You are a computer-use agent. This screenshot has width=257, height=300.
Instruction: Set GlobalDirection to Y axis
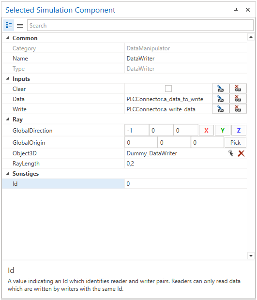[223, 130]
